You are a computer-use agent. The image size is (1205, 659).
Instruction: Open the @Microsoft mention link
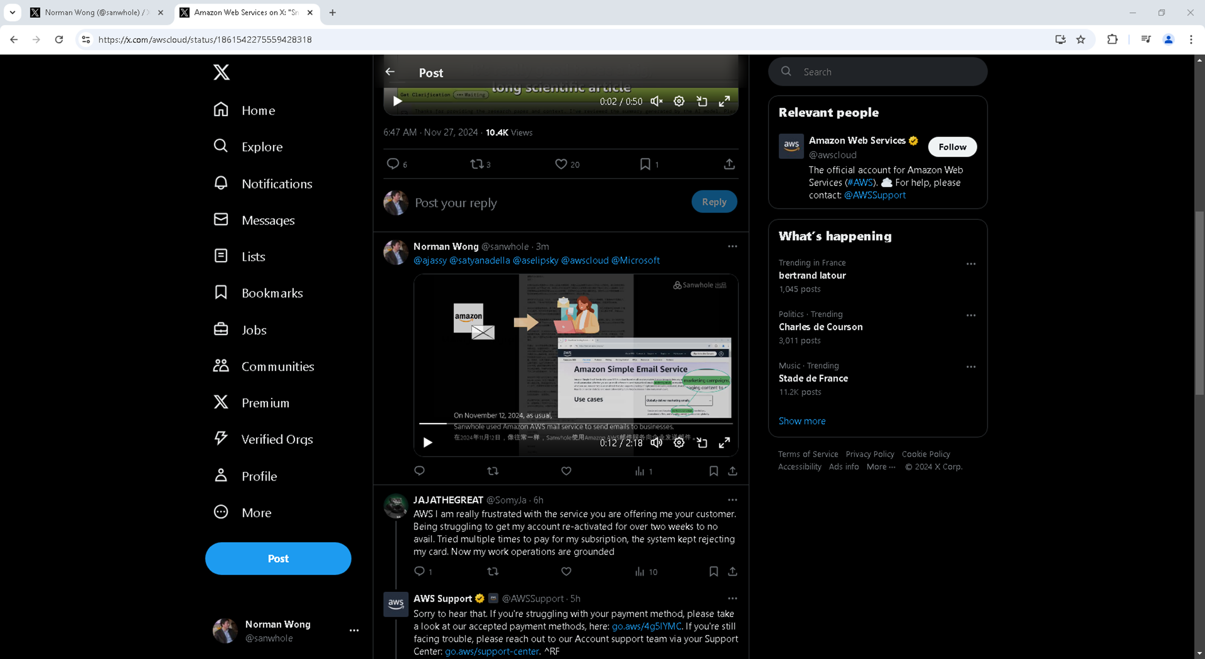(x=636, y=260)
